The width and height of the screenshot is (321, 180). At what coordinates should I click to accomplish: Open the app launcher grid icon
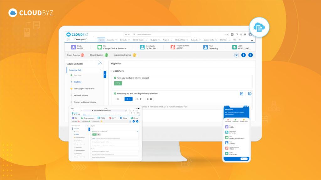pos(69,40)
